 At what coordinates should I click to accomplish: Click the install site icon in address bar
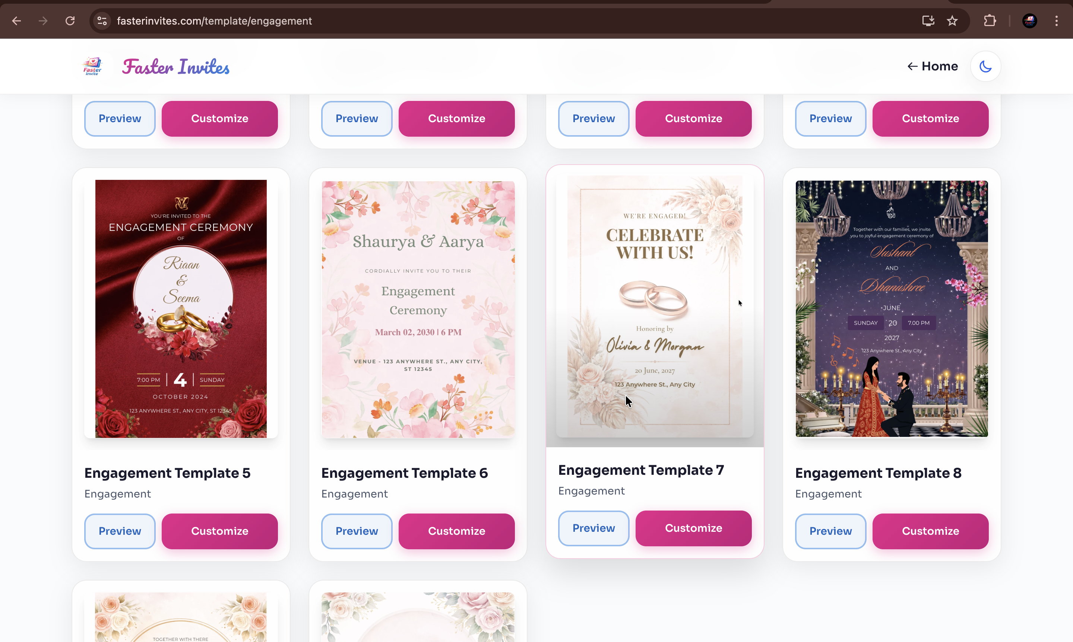pos(927,20)
